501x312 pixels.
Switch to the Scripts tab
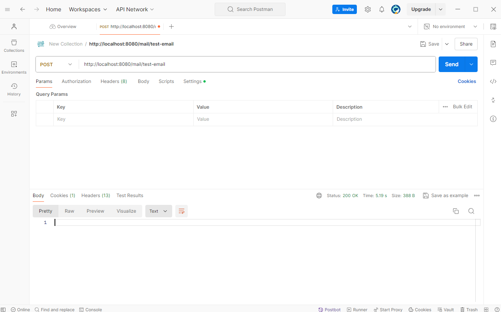[x=166, y=81]
